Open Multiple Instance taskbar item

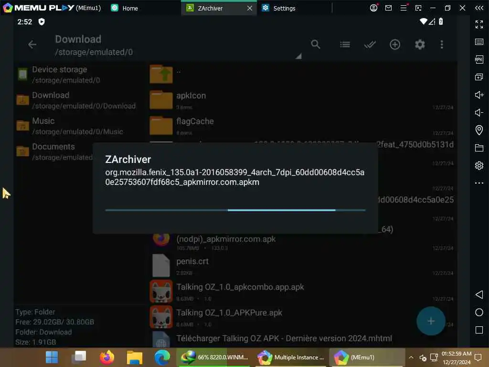coord(291,357)
